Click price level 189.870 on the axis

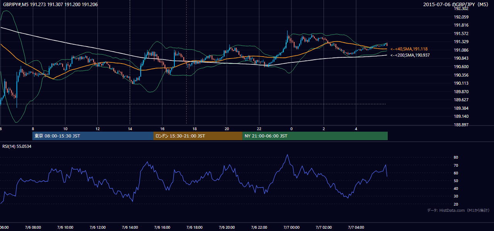[x=461, y=92]
